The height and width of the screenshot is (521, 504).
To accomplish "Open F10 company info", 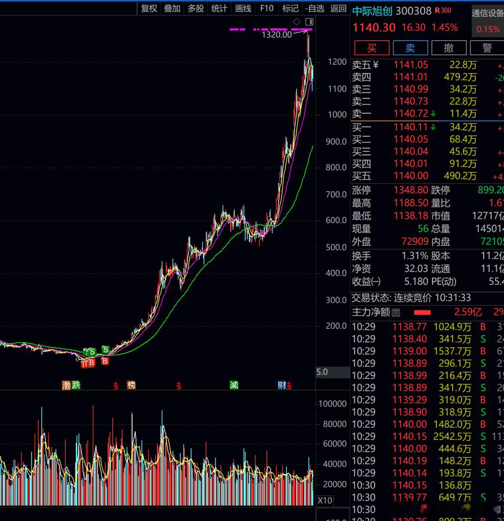I will [x=267, y=8].
